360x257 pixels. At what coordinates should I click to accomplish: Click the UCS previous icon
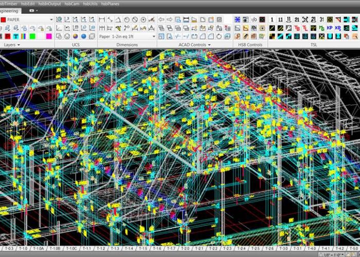[x=67, y=28]
